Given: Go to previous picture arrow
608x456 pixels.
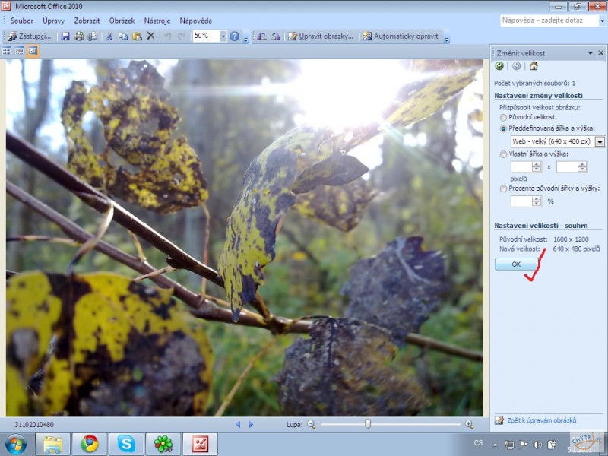Looking at the screenshot, I should pyautogui.click(x=238, y=425).
